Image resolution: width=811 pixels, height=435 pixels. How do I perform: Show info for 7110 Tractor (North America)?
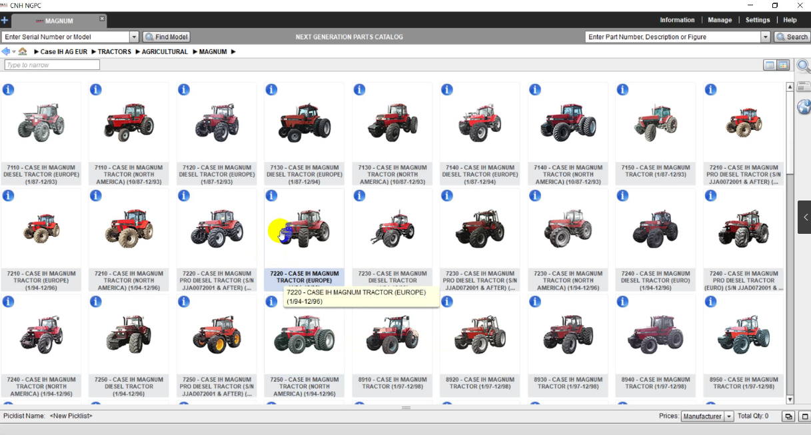point(96,89)
